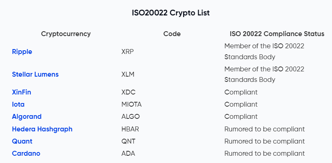The image size is (332, 163).
Task: Select the Code column header
Action: tap(172, 34)
